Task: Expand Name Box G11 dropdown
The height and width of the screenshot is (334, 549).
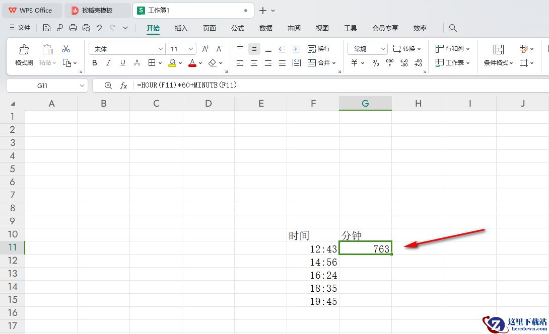Action: pos(82,86)
